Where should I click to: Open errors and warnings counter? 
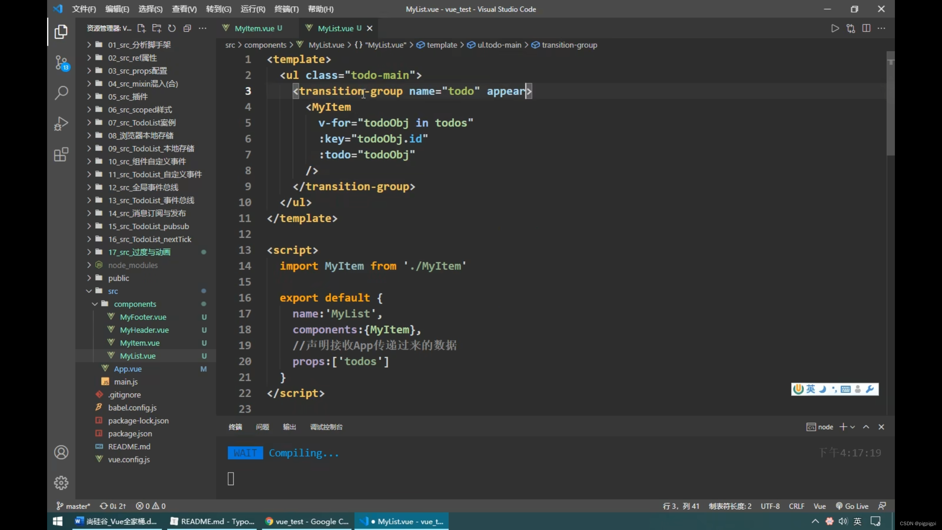(150, 506)
